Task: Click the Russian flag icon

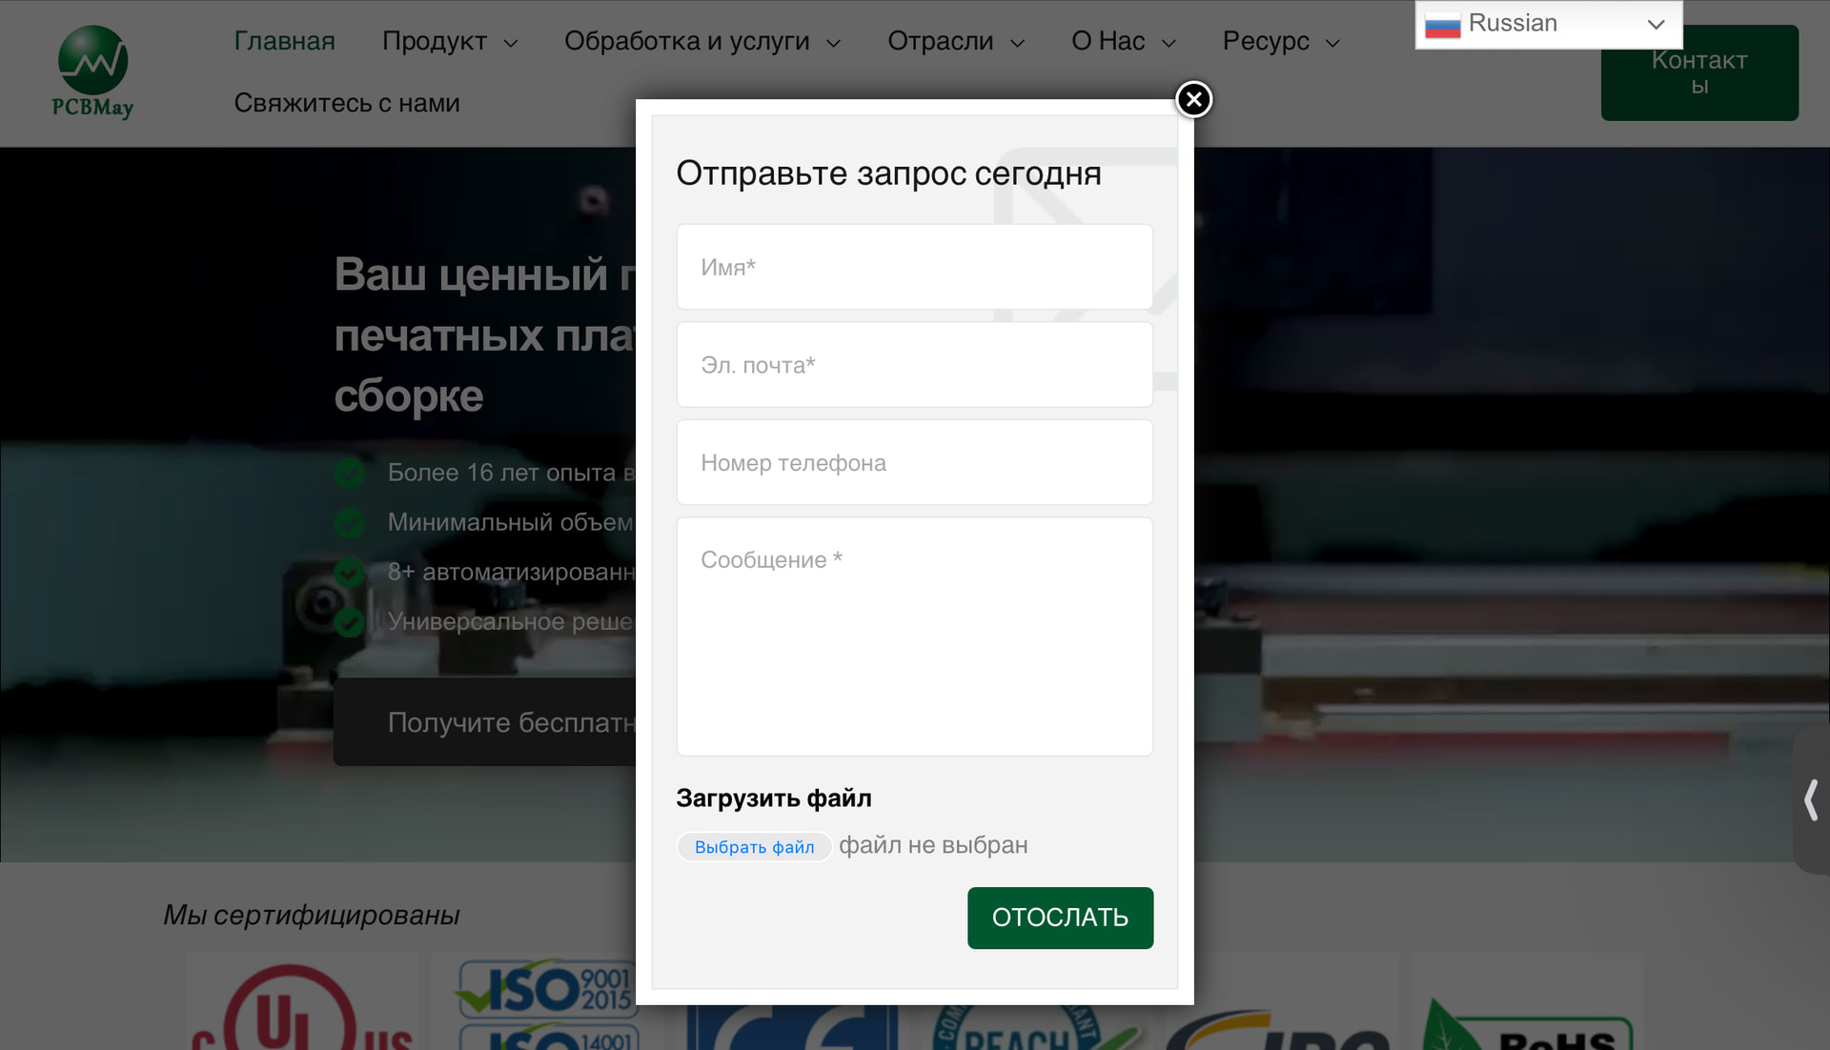Action: (x=1442, y=25)
